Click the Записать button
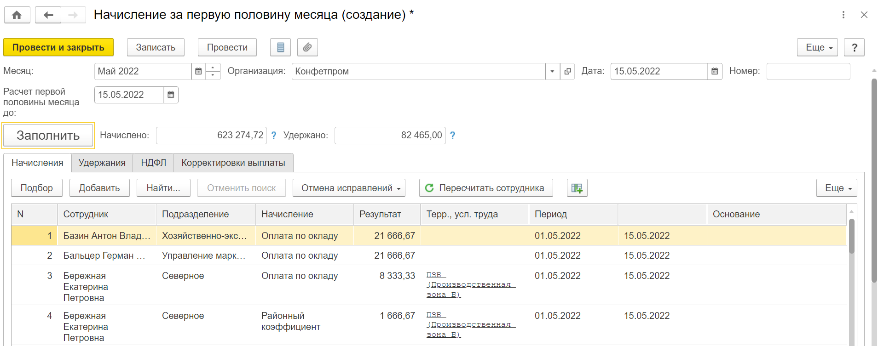 156,47
